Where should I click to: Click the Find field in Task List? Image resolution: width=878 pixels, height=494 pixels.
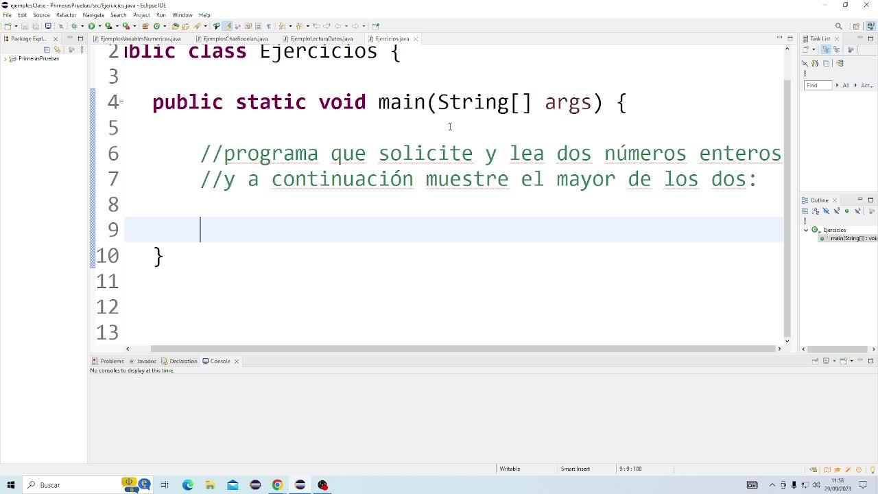pyautogui.click(x=818, y=85)
